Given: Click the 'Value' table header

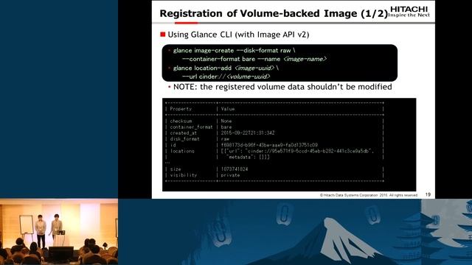Looking at the screenshot, I should (228, 109).
